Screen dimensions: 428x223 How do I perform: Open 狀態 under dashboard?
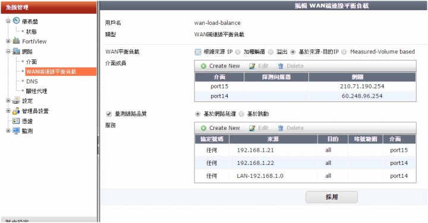pyautogui.click(x=31, y=31)
